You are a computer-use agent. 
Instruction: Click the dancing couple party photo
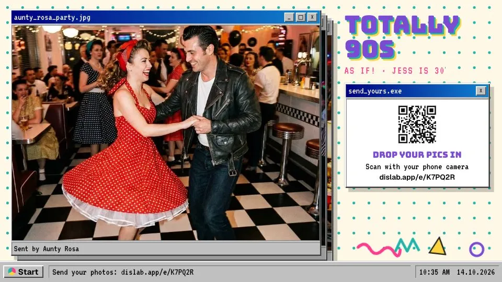pyautogui.click(x=166, y=133)
